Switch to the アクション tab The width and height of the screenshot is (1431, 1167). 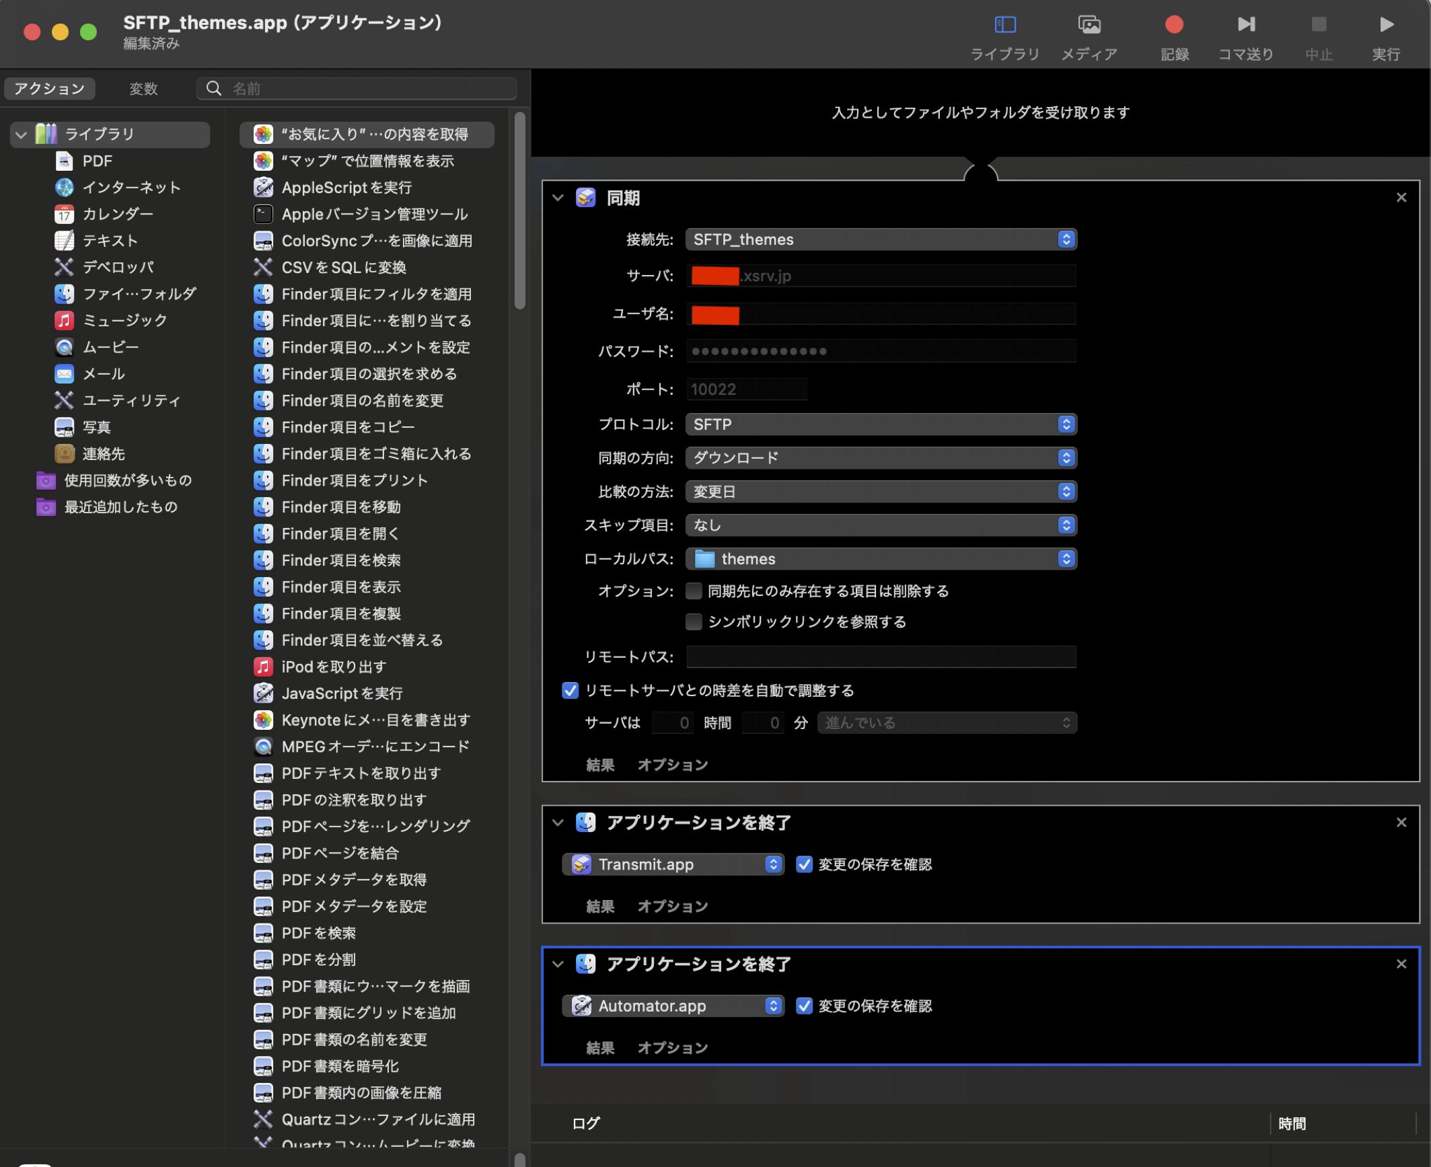click(x=50, y=89)
